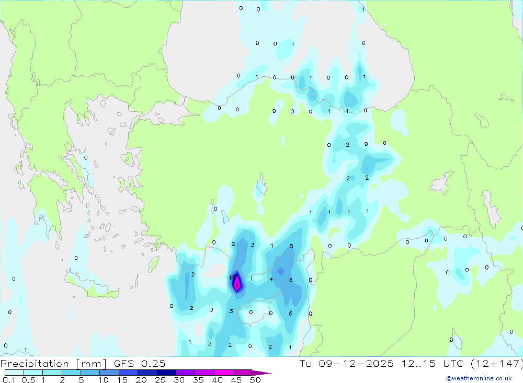Image resolution: width=523 pixels, height=383 pixels.
Task: Click the date 'Tu 09-12-2025'
Action: click(347, 364)
